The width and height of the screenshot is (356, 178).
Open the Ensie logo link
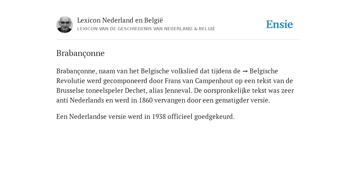(280, 25)
